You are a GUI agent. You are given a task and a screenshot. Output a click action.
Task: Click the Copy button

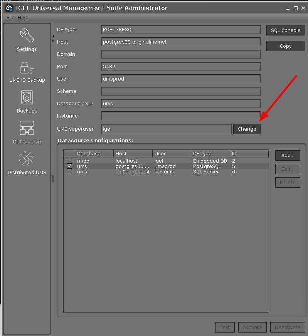pos(285,46)
